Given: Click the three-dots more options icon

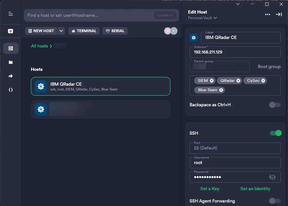Looking at the screenshot, I should (268, 15).
